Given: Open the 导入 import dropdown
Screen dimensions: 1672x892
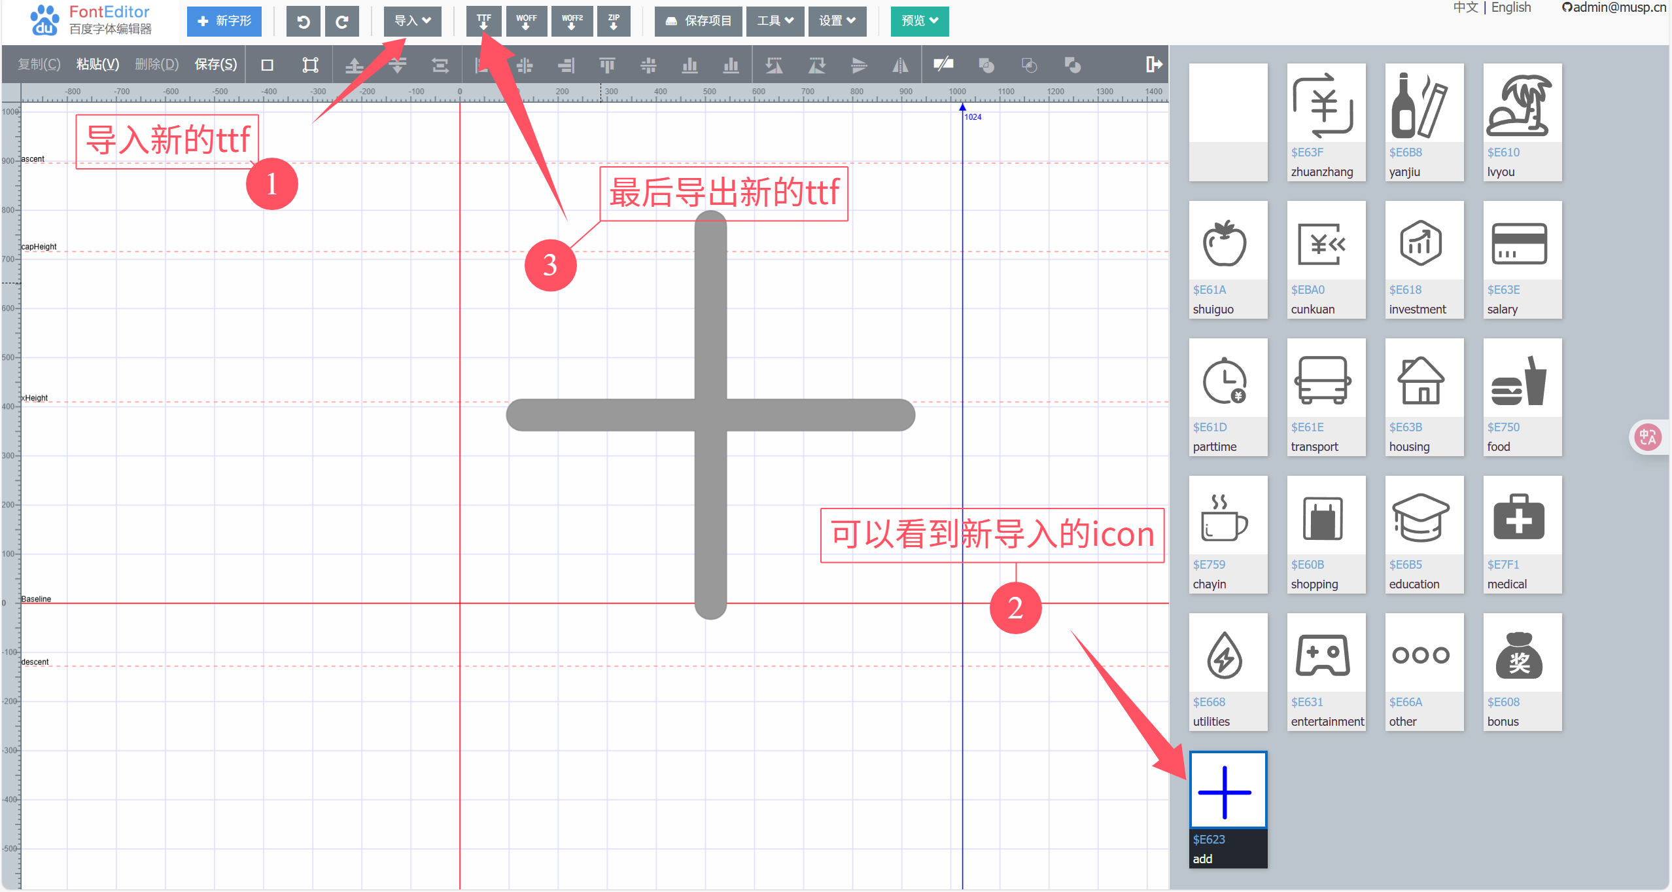Looking at the screenshot, I should (x=412, y=21).
